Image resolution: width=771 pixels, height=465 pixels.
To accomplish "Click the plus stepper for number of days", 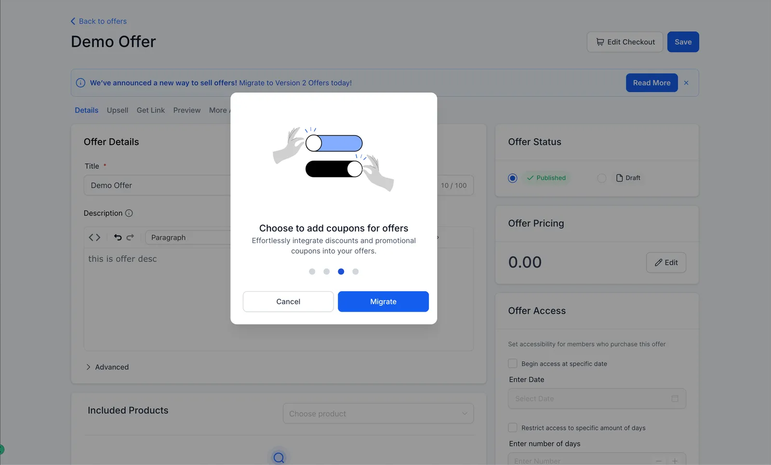I will 675,461.
